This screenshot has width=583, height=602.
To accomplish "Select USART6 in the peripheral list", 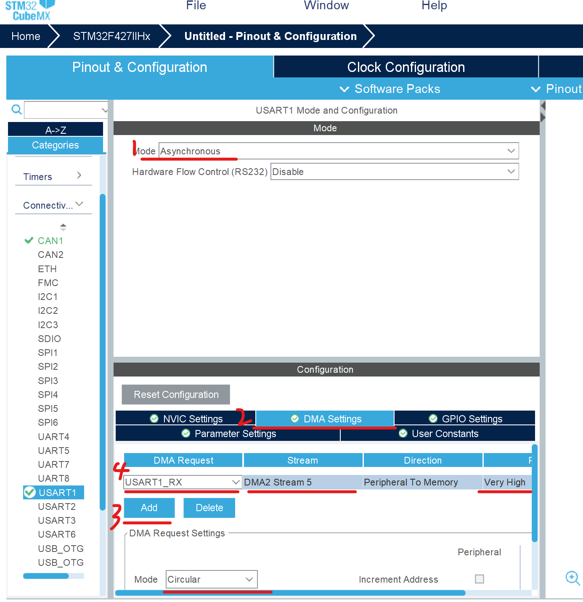I will click(x=57, y=534).
